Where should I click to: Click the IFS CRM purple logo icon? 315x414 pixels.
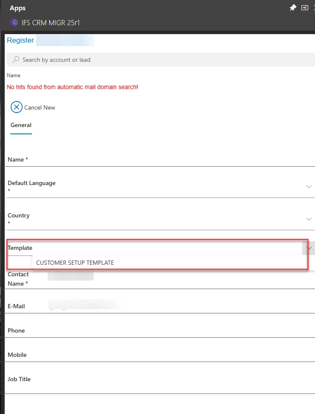coord(14,23)
